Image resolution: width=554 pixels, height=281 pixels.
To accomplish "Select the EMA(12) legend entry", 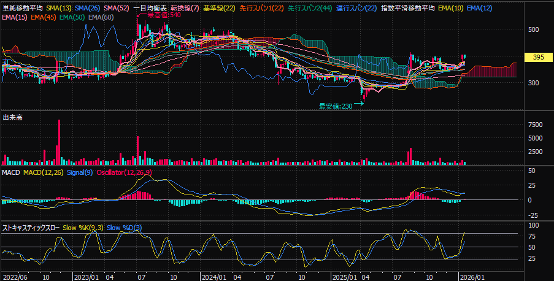I will click(x=479, y=8).
